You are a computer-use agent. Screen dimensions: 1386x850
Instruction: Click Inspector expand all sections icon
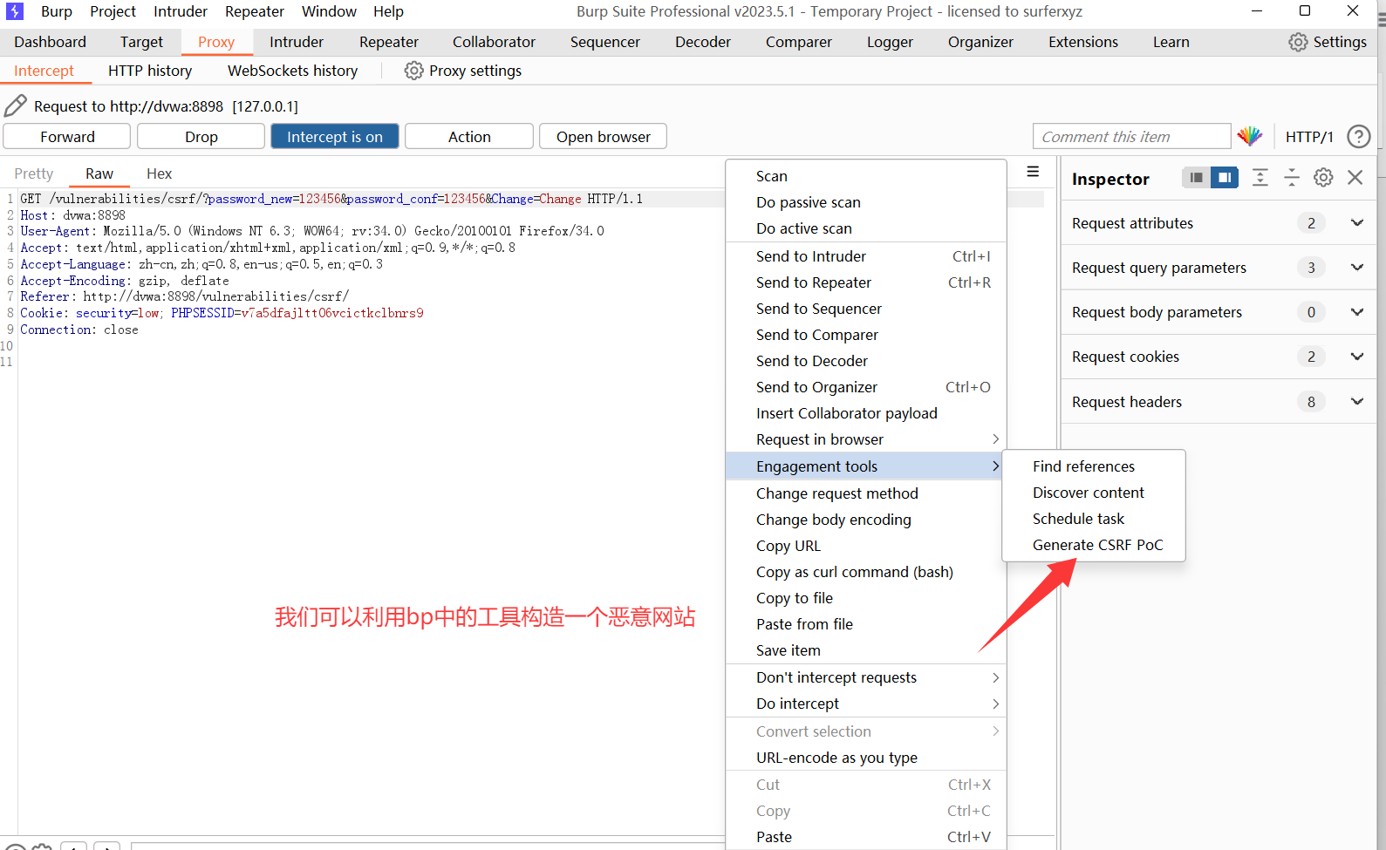pos(1260,178)
